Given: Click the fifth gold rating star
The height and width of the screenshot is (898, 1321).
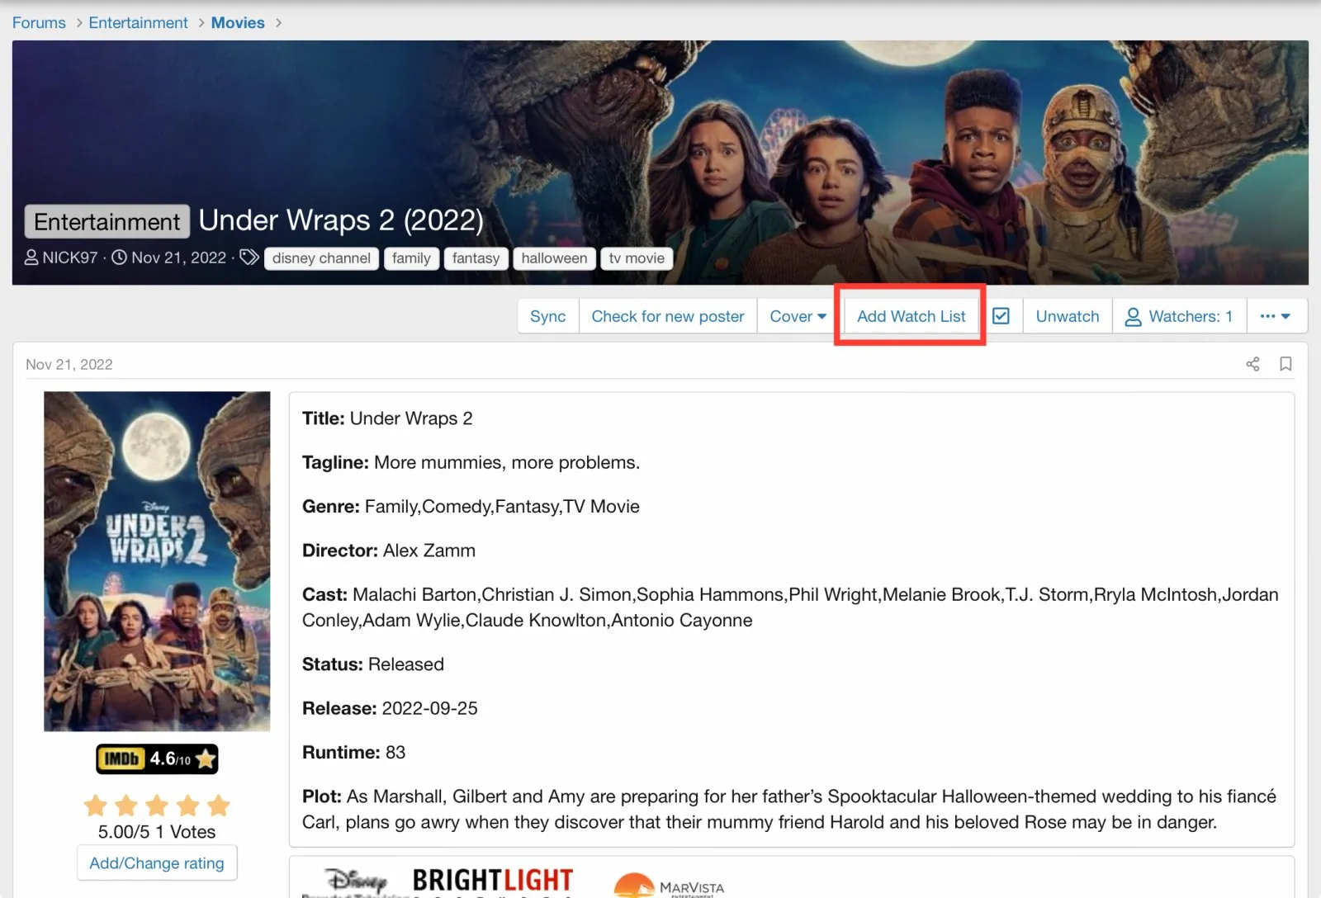Looking at the screenshot, I should click(x=219, y=805).
